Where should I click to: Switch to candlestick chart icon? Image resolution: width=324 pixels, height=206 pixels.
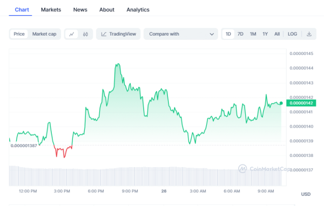tap(85, 34)
